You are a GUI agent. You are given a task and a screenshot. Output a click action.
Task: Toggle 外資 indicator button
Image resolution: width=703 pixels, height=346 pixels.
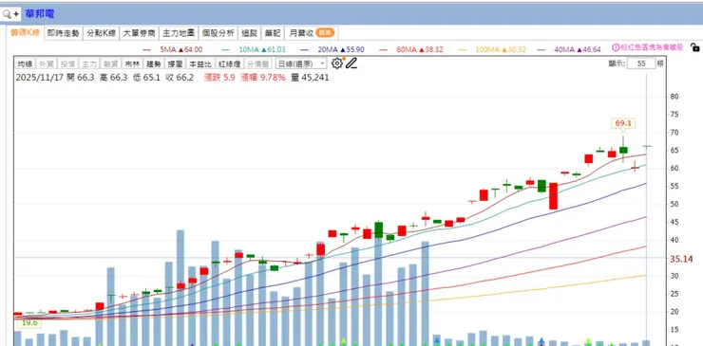pos(47,64)
